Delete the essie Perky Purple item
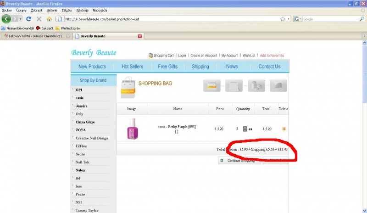 284,129
